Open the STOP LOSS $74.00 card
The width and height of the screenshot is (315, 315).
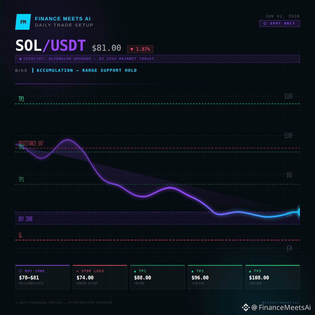click(x=100, y=277)
